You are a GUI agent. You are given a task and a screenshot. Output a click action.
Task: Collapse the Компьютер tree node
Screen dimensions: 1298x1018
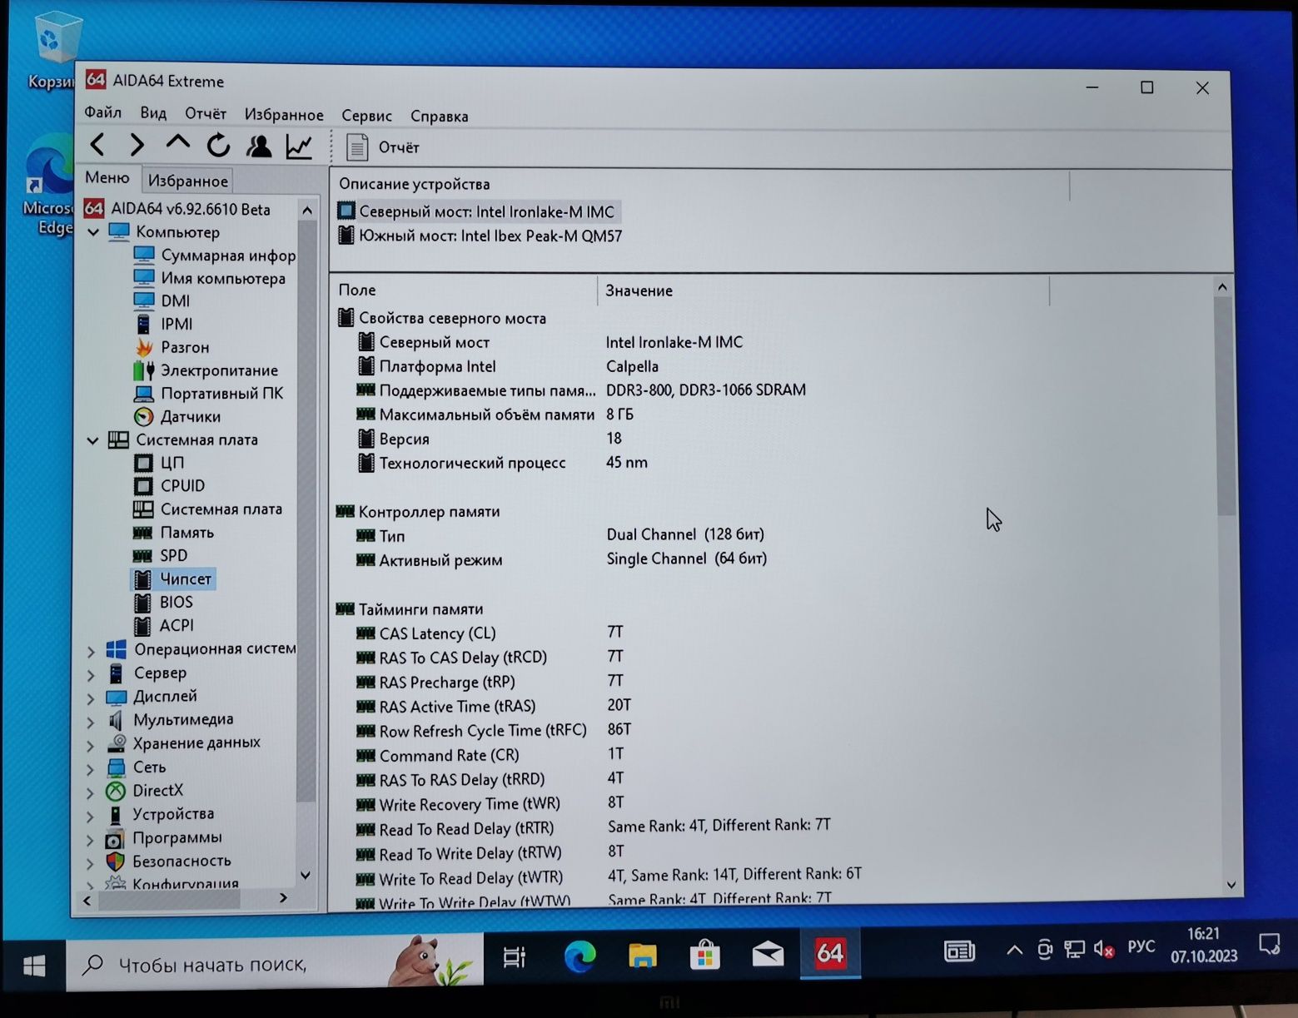click(x=93, y=231)
